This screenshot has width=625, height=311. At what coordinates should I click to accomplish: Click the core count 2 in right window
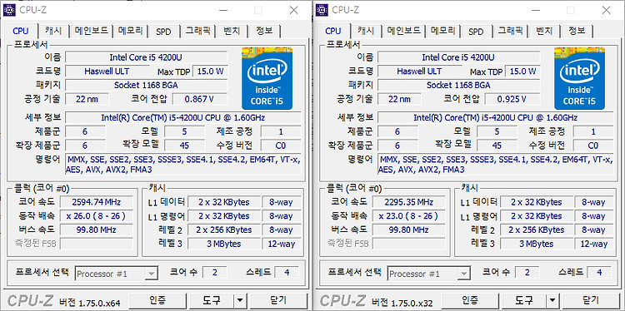(527, 273)
